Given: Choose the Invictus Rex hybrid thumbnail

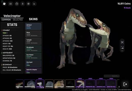Looking at the screenshot, I should click(x=111, y=84).
